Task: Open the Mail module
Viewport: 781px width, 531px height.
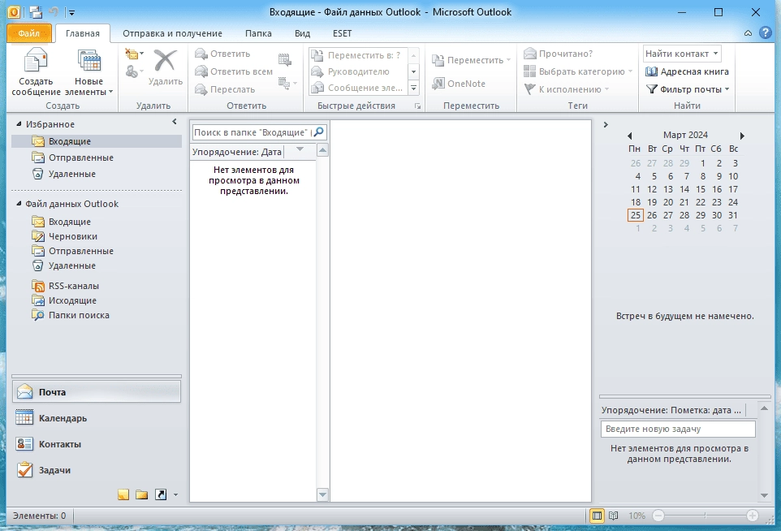Action: 97,392
